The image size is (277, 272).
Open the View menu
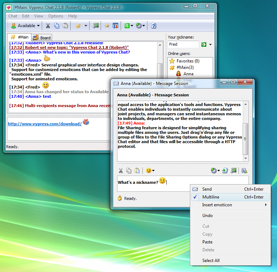pyautogui.click(x=39, y=16)
